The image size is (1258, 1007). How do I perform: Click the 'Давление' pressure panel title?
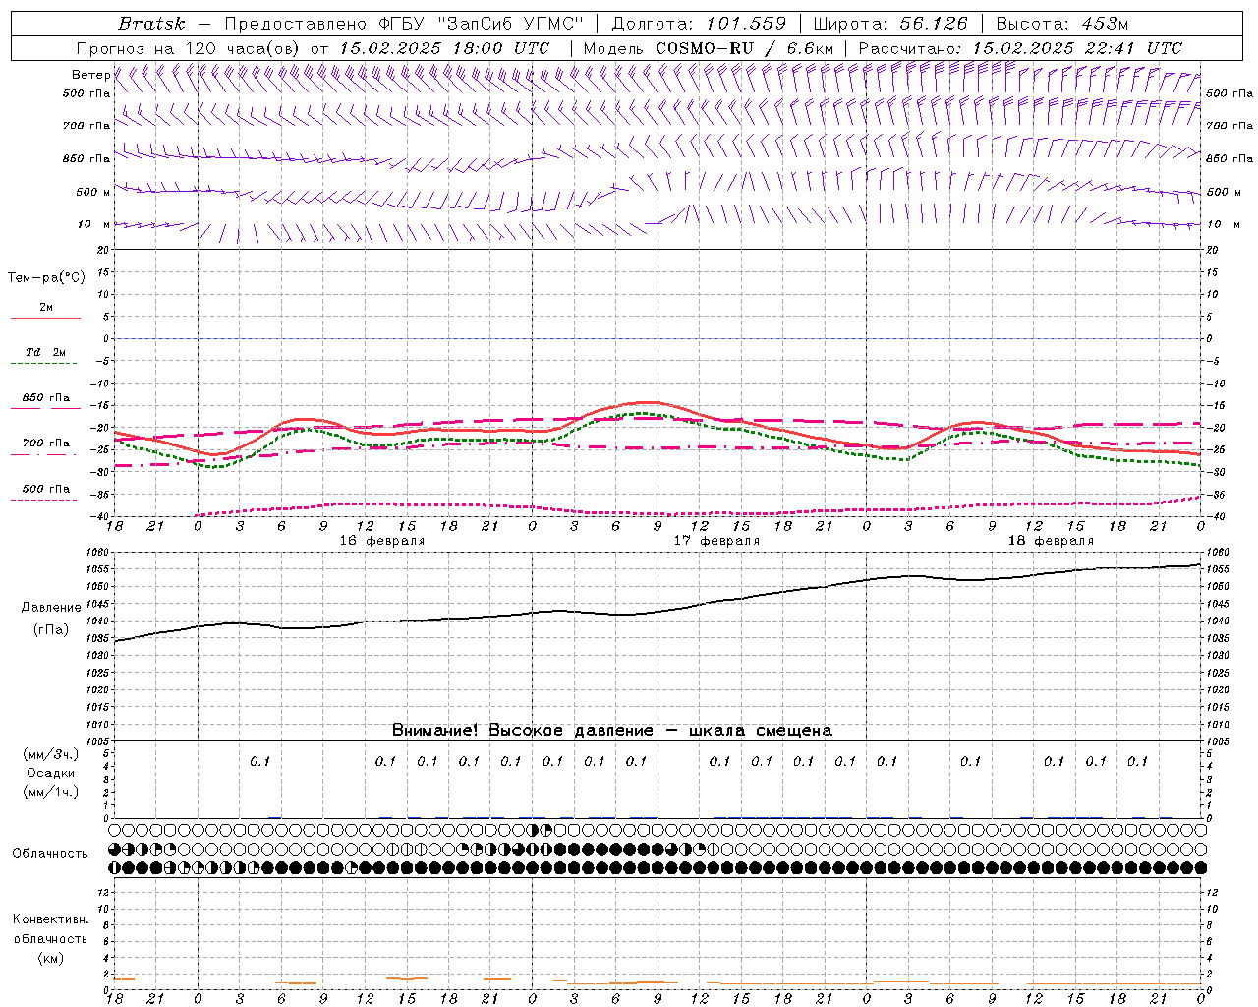click(x=51, y=608)
